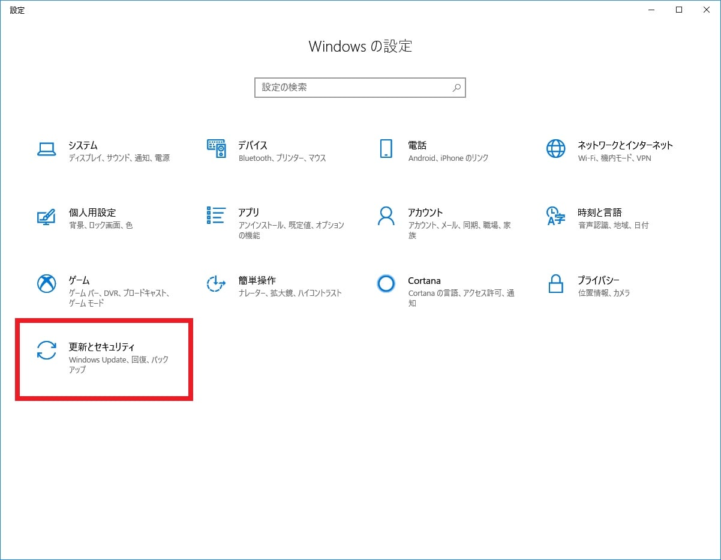Screen dimensions: 721x560
Task: Click the magnifier icon in the search box
Action: 456,88
